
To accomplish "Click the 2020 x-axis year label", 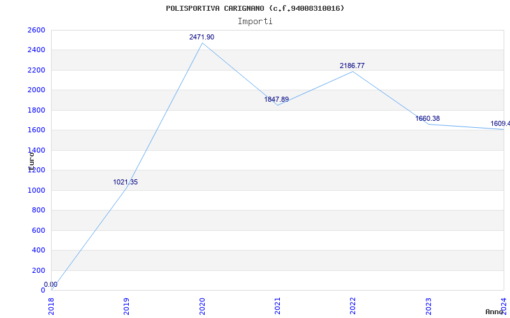I will pos(202,307).
